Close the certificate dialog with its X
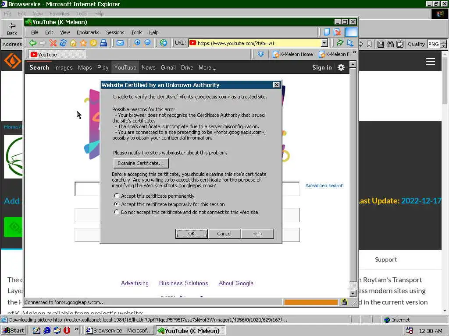Screen dimensions: 449x336 (276, 84)
